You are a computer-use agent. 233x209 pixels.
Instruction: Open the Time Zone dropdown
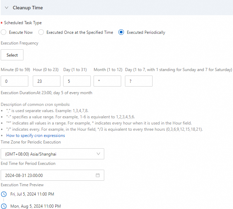(x=52, y=154)
